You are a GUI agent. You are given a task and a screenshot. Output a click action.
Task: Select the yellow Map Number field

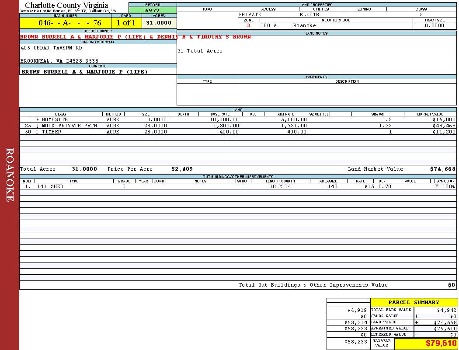click(65, 23)
